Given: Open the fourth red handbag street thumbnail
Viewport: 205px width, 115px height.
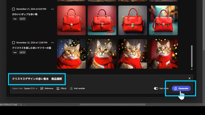Looking at the screenshot, I should point(163,20).
